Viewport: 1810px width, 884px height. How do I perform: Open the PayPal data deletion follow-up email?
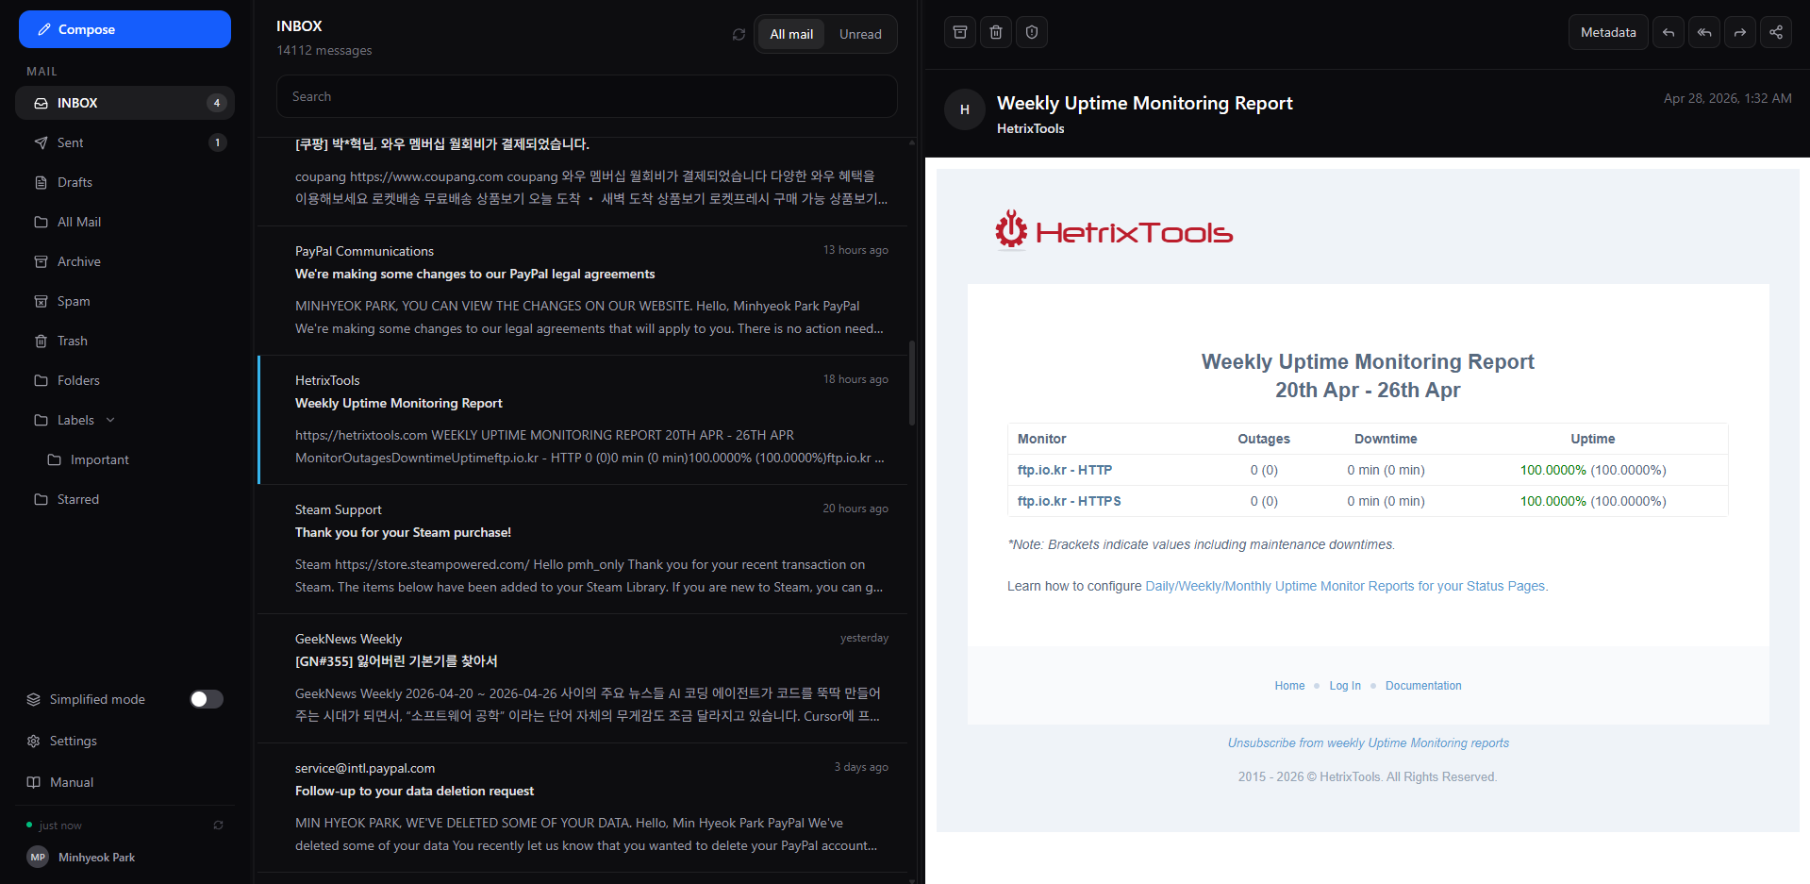click(583, 808)
